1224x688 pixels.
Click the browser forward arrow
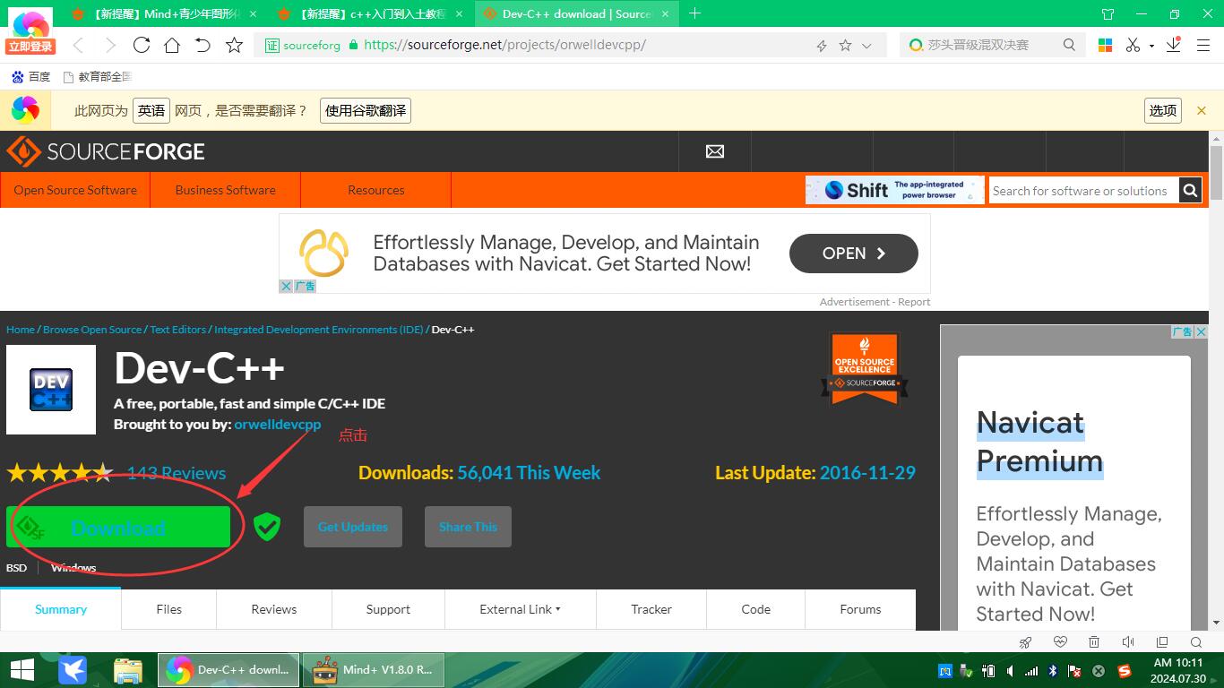110,45
